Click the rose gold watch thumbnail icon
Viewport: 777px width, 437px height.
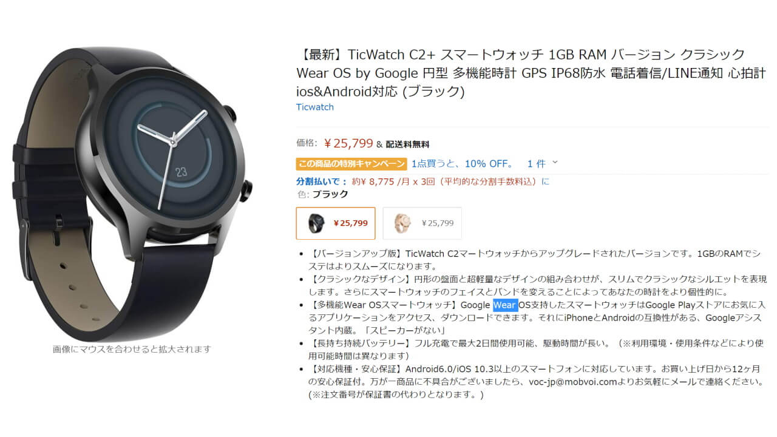pos(402,223)
